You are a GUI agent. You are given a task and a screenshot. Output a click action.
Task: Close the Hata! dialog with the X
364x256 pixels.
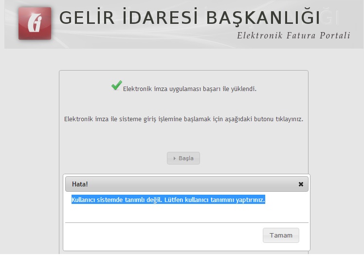coord(301,184)
